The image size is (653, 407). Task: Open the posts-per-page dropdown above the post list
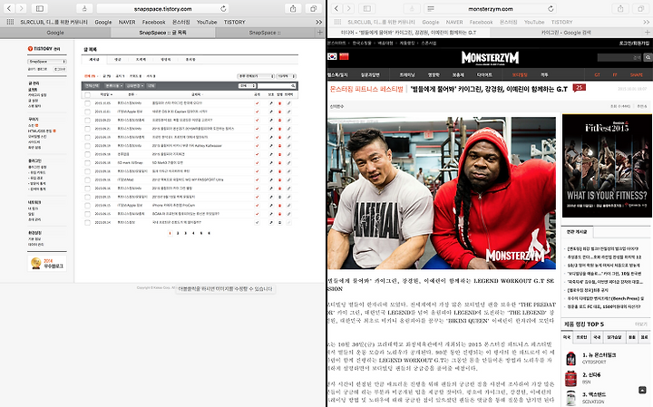[286, 76]
